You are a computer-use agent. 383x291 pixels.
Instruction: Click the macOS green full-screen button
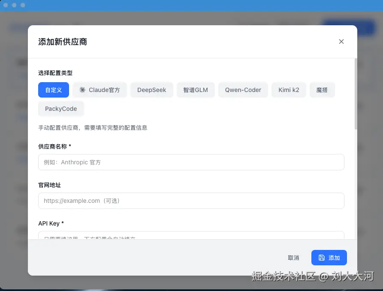coord(22,5)
